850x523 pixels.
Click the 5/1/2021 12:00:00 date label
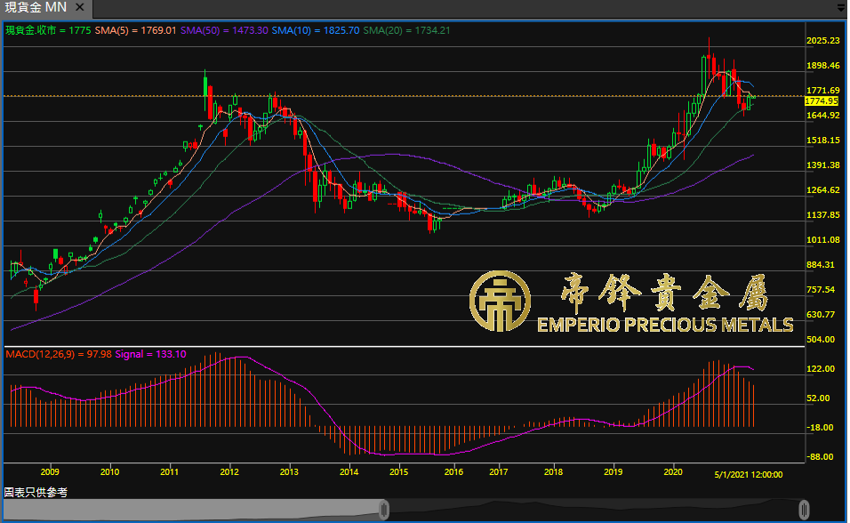click(748, 475)
